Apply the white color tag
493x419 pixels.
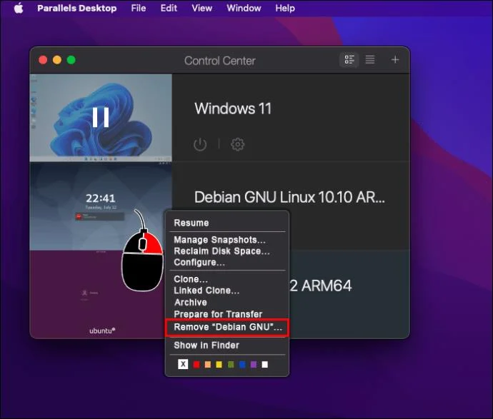pos(265,364)
